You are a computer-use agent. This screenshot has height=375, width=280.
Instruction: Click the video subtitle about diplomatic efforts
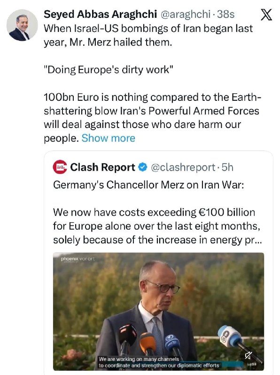159,362
